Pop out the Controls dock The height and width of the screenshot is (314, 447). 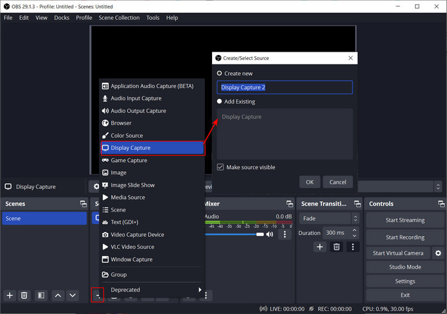click(x=442, y=204)
